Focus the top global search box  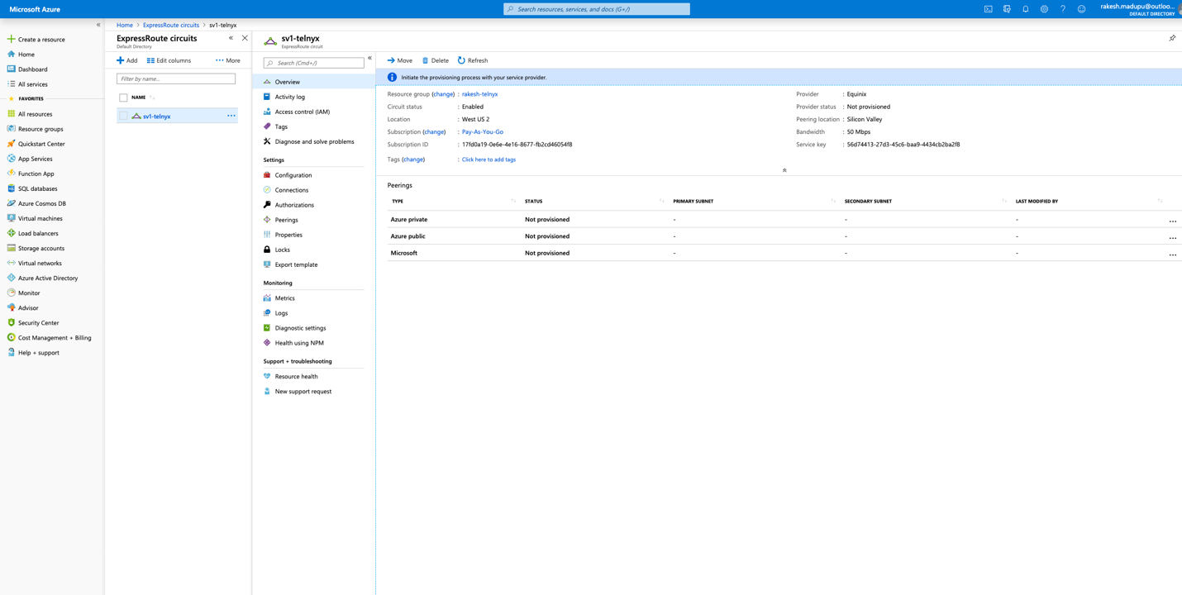[x=597, y=9]
